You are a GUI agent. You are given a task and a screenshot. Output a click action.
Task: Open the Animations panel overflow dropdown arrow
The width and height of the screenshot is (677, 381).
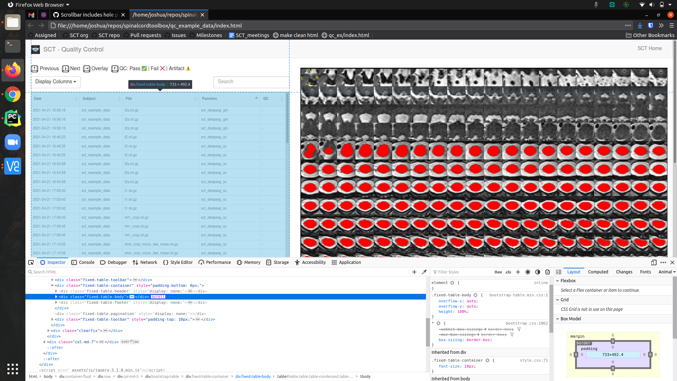[675, 272]
